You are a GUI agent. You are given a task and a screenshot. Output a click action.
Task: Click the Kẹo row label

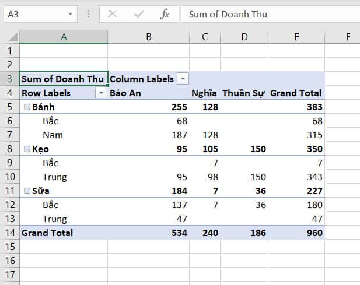[40, 149]
